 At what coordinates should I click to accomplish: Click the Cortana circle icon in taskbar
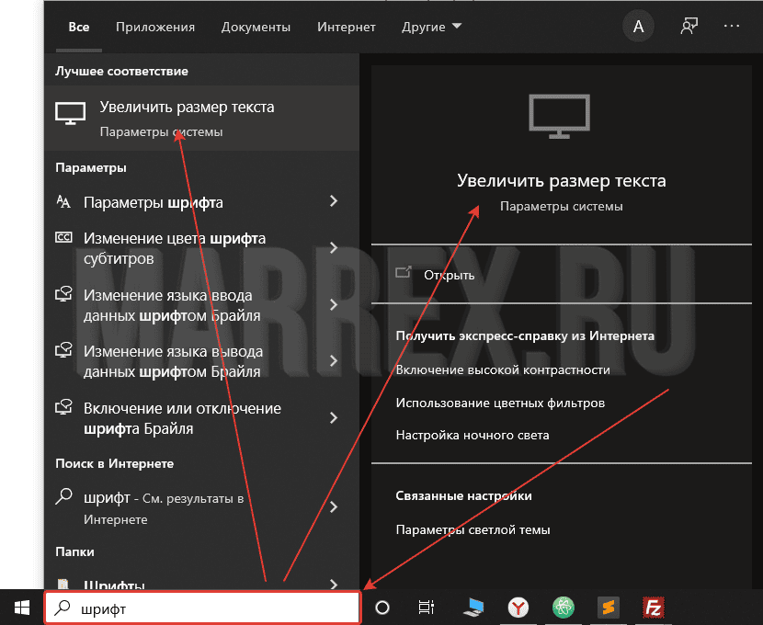(382, 608)
